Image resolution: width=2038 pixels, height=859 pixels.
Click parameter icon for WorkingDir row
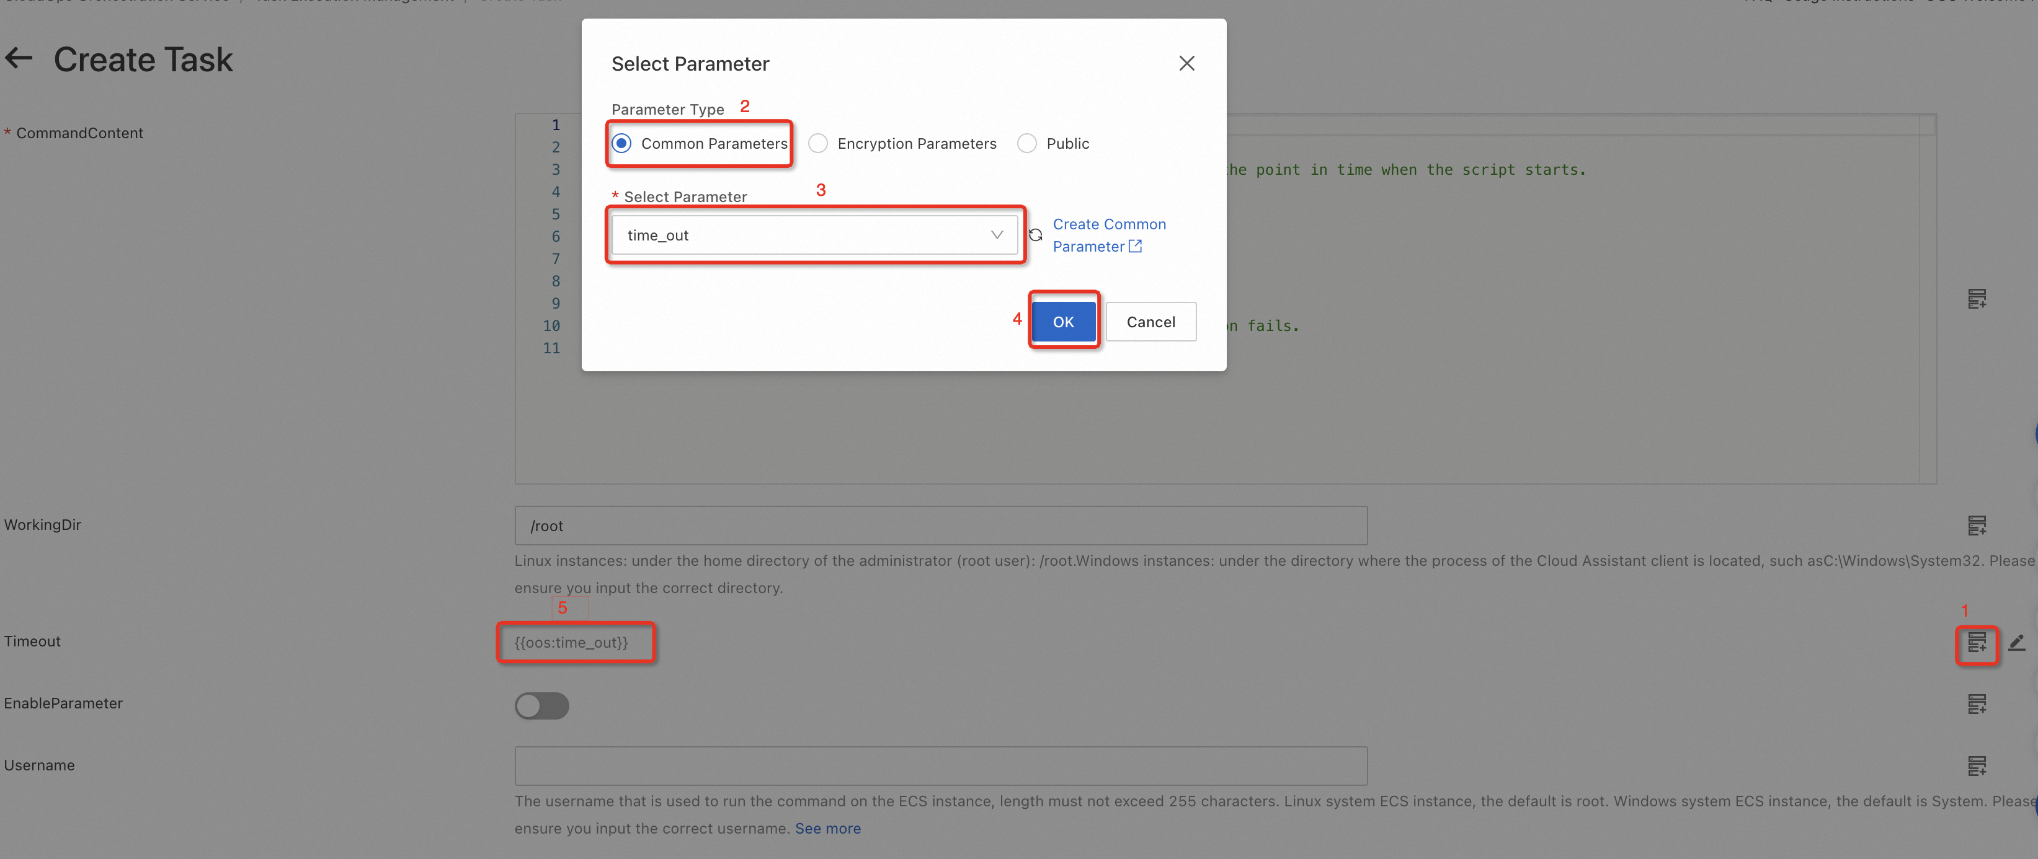(1977, 526)
